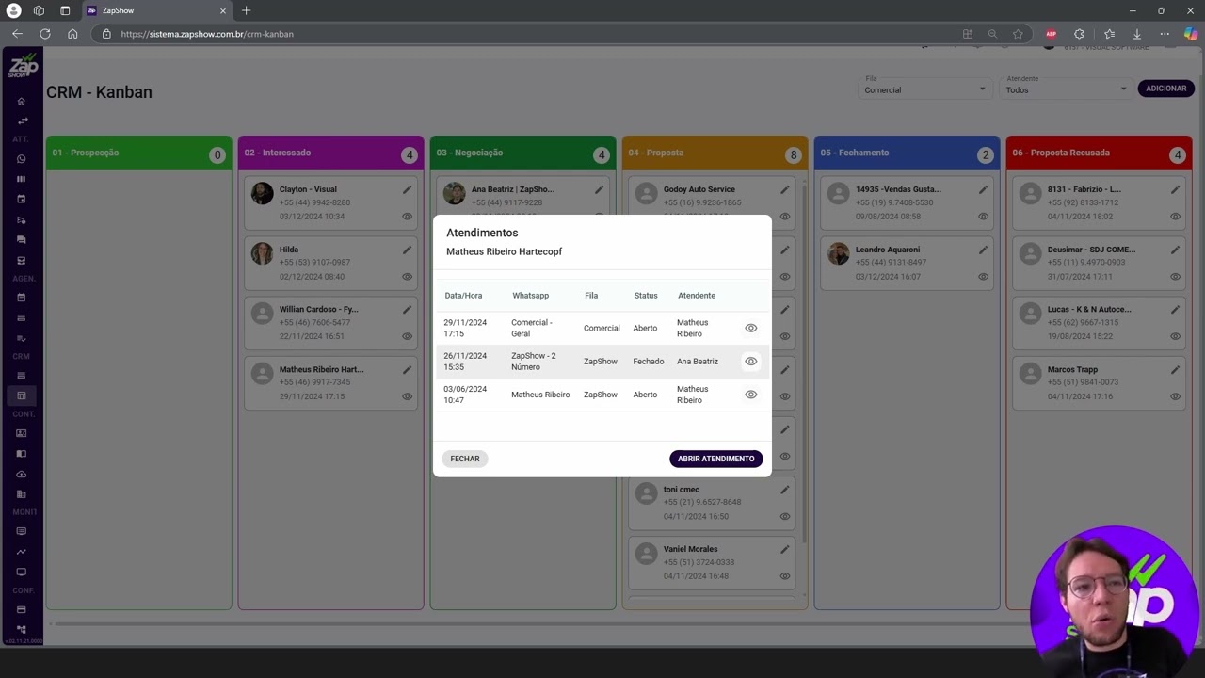Image resolution: width=1205 pixels, height=678 pixels.
Task: Click the eye icon on the Willian Cardoso card
Action: pyautogui.click(x=407, y=336)
